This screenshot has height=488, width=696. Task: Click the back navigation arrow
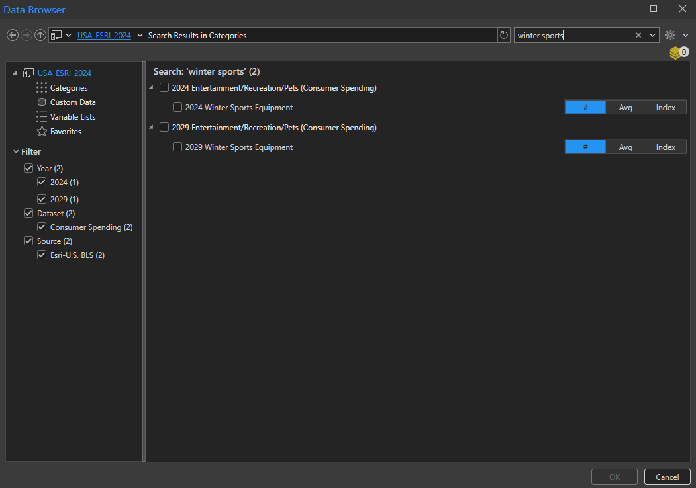coord(12,35)
